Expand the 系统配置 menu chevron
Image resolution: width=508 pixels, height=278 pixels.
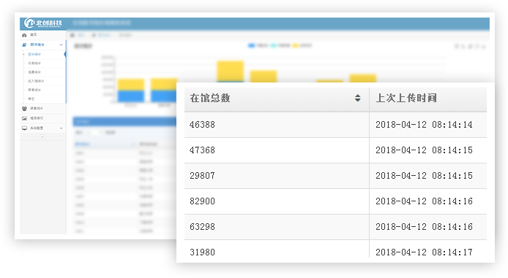(x=61, y=128)
